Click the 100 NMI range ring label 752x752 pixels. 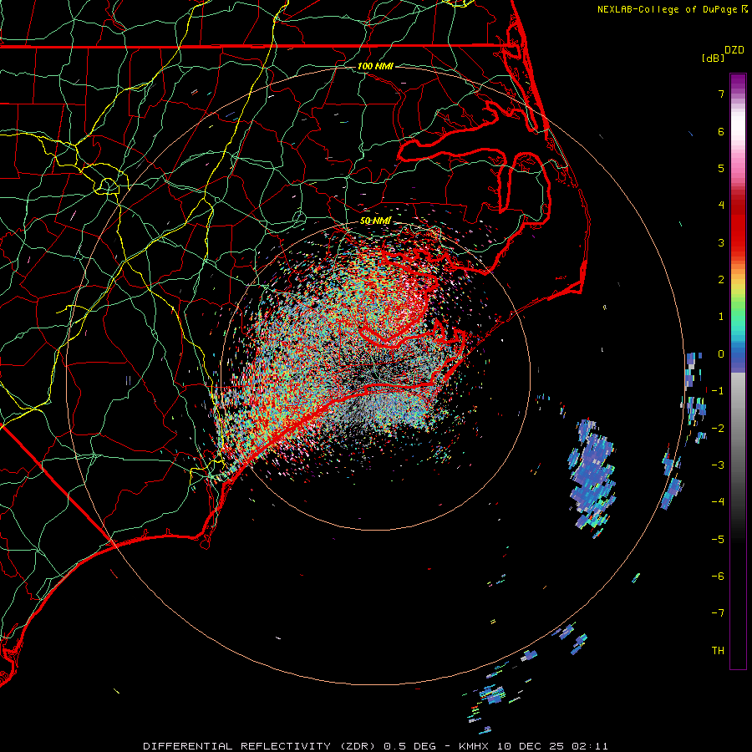click(375, 66)
